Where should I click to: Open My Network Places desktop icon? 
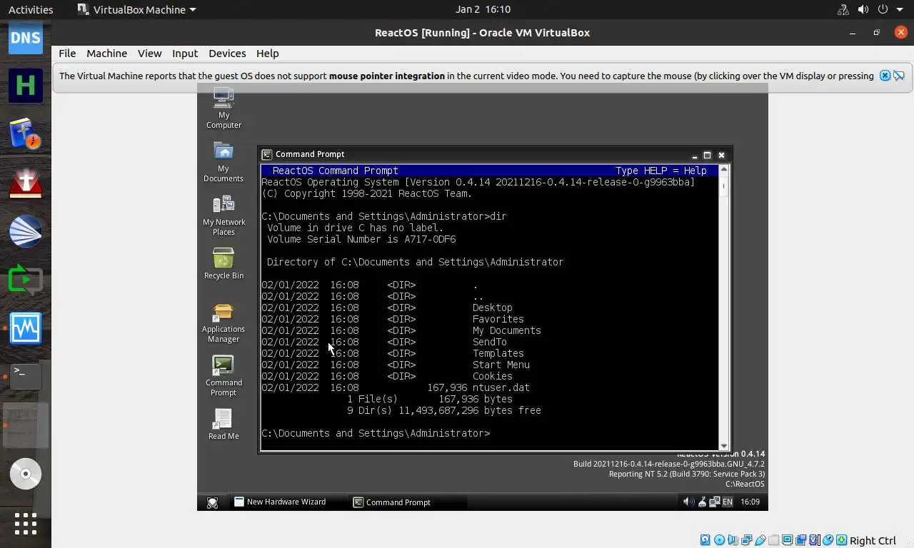(x=224, y=215)
